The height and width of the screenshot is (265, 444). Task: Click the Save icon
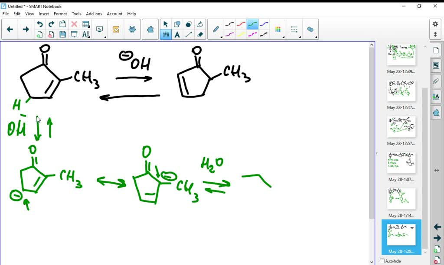[x=62, y=34]
